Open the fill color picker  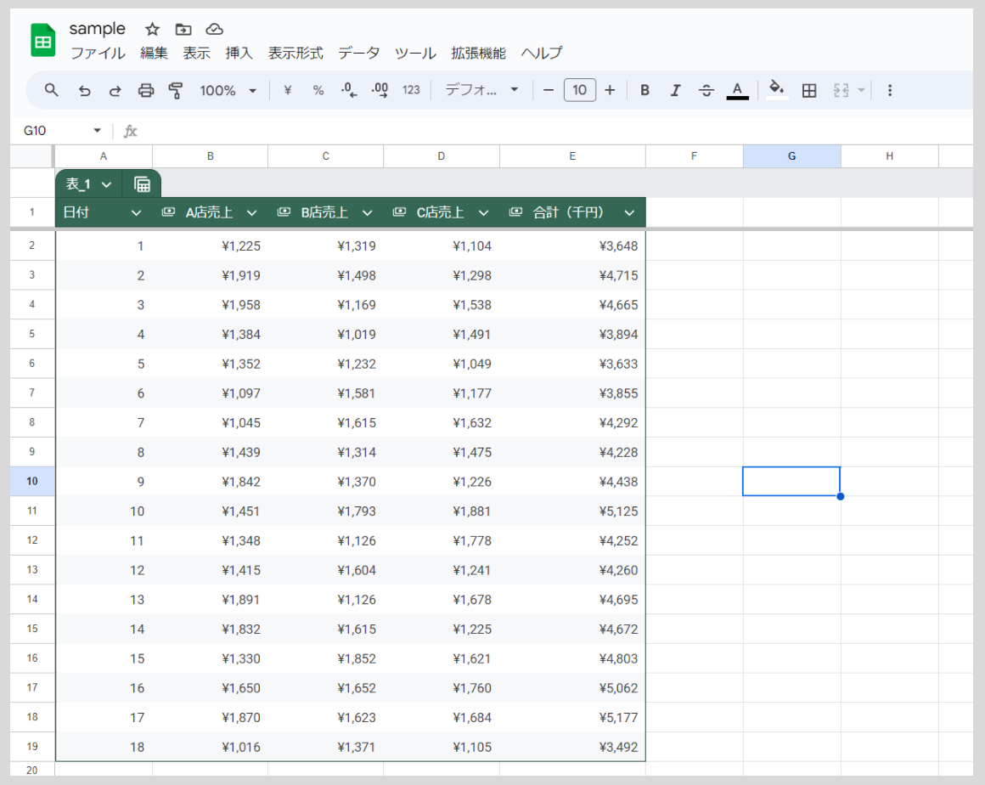point(777,90)
